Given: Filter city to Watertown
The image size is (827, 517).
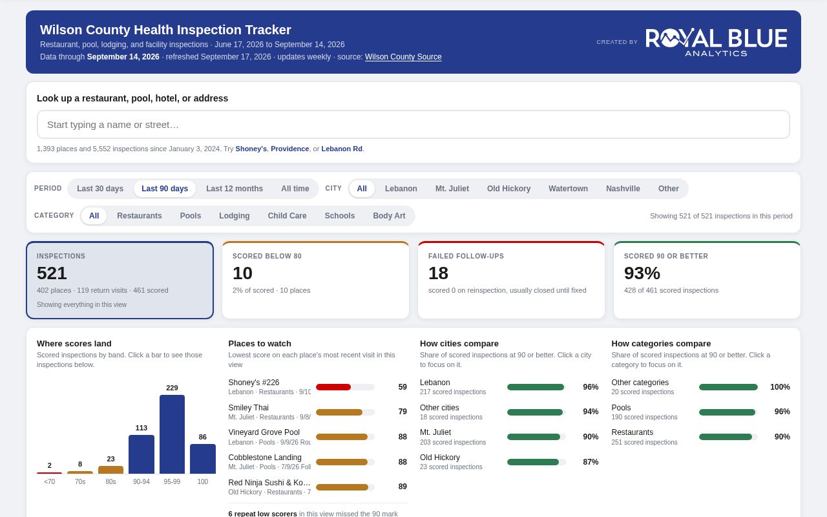Looking at the screenshot, I should 569,189.
